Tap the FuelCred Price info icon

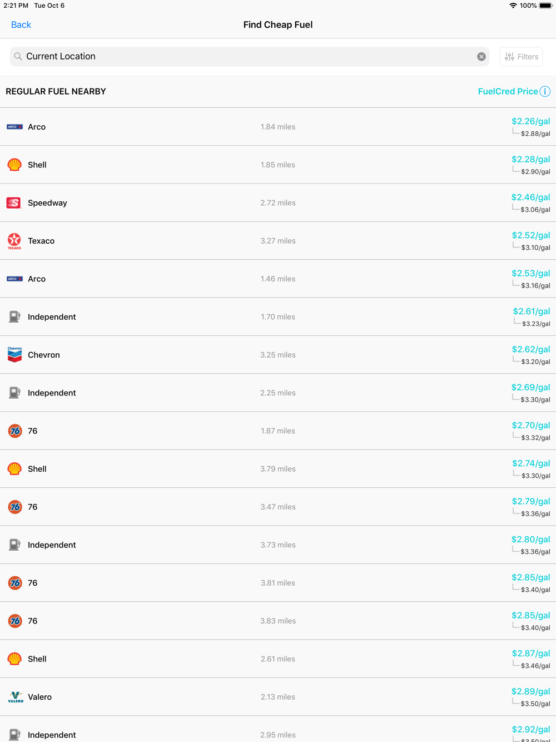545,91
